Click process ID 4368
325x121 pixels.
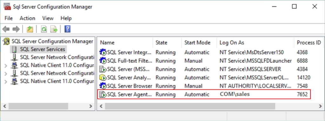click(302, 52)
